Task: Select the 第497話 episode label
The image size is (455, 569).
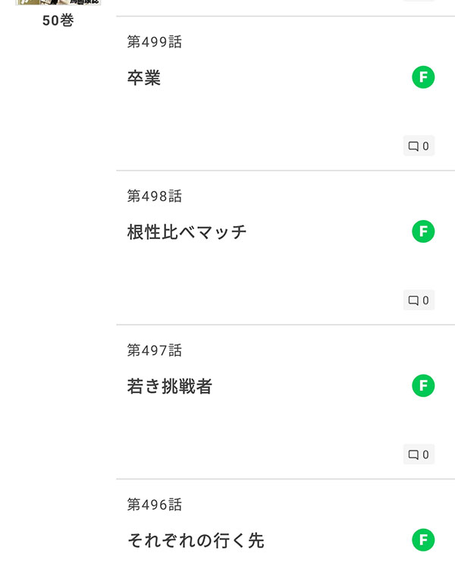Action: pyautogui.click(x=155, y=351)
